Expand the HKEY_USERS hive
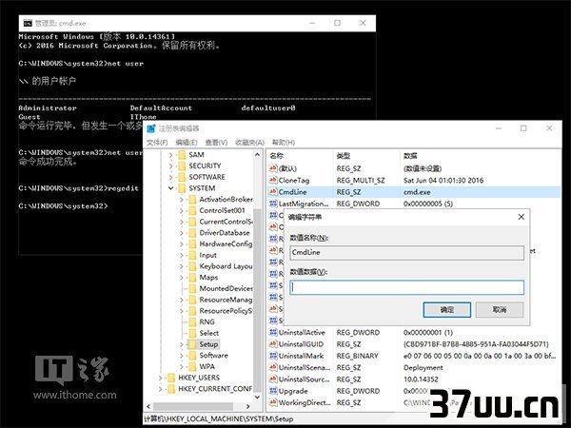Viewport: 571px width, 428px height. [160, 379]
